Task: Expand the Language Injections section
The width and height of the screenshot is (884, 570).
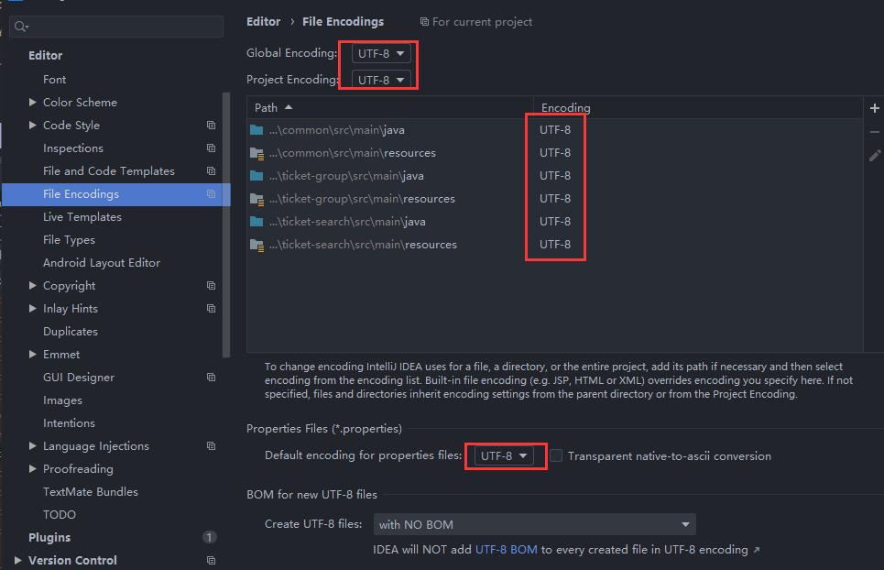Action: point(34,445)
